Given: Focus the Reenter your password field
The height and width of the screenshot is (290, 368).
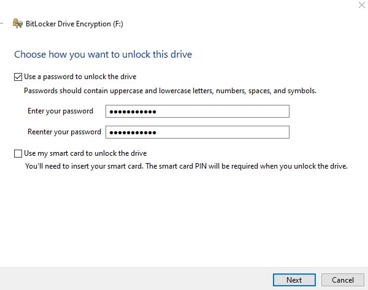Looking at the screenshot, I should tap(197, 132).
